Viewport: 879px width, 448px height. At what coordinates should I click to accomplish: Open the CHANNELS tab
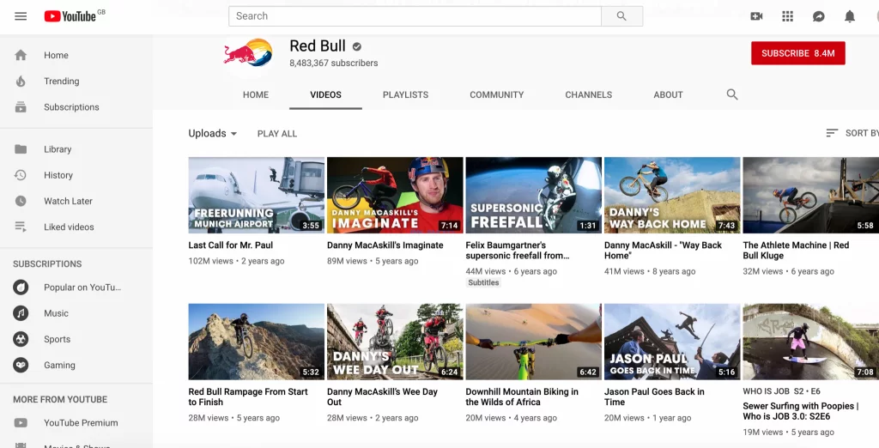coord(589,94)
